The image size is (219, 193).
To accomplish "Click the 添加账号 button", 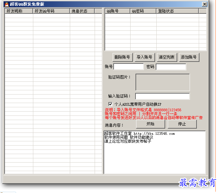I will coord(189,57).
